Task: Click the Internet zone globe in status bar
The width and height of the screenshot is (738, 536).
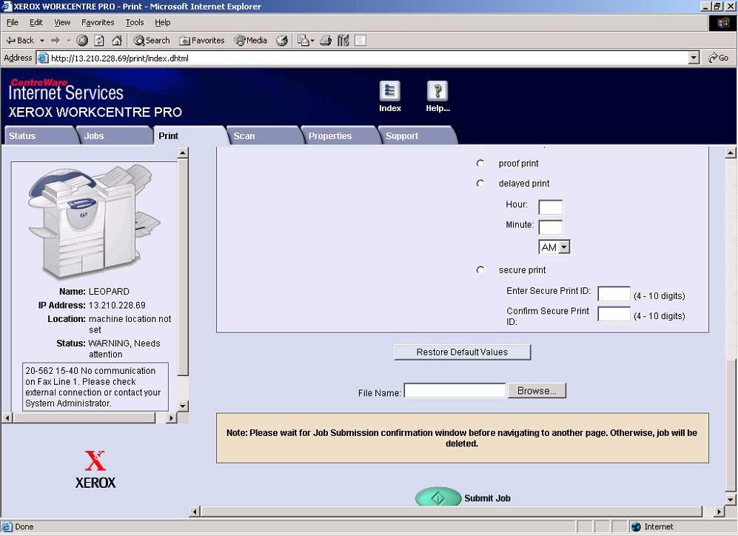Action: tap(637, 526)
